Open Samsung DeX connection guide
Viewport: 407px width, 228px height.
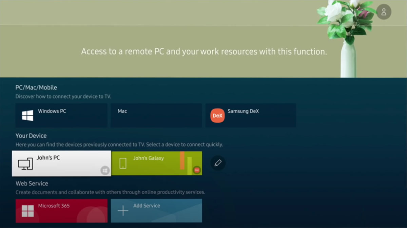pos(251,115)
